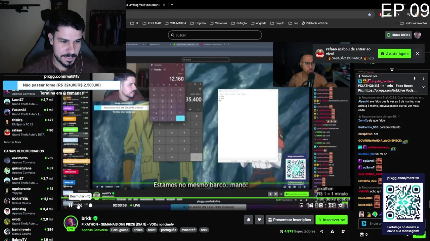Open the player settings gear icon
This screenshot has height=241, width=430.
click(x=341, y=205)
